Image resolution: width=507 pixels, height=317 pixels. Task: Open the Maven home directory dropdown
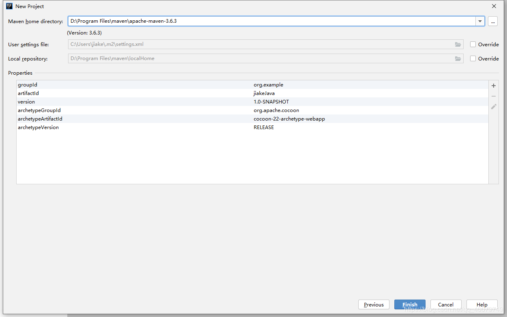coord(480,22)
